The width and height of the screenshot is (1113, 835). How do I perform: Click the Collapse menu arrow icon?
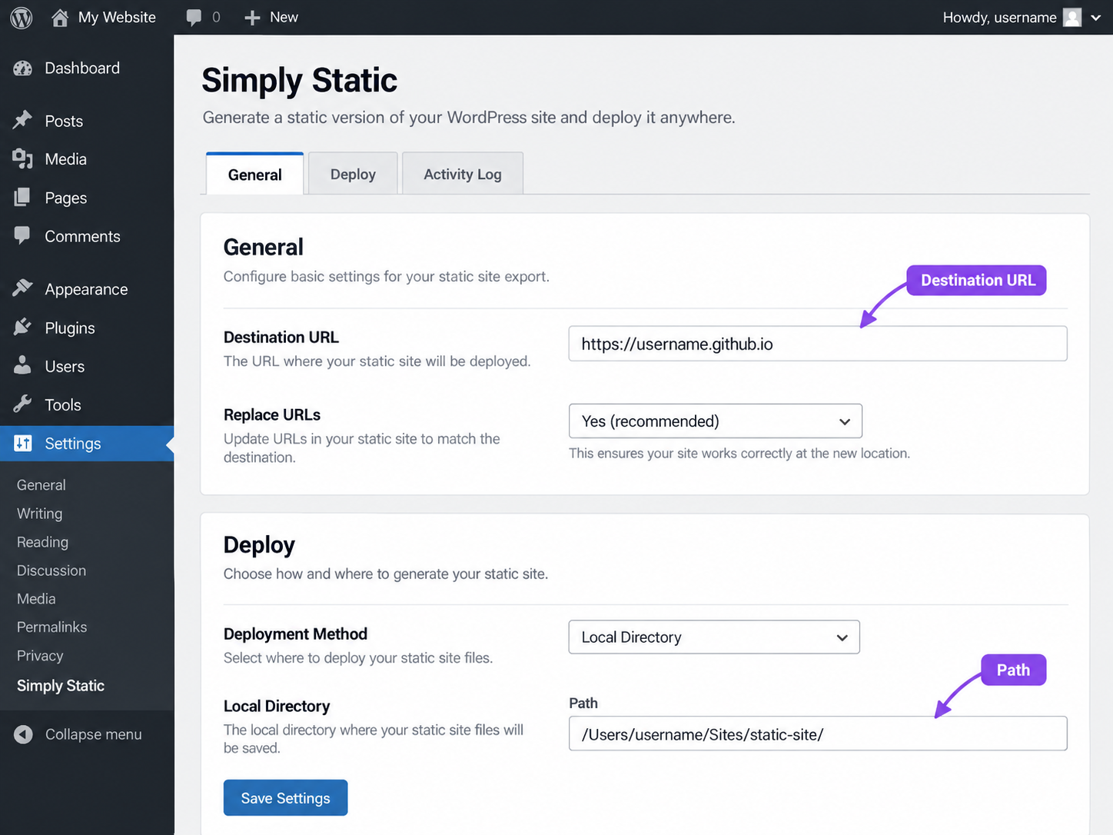tap(23, 734)
